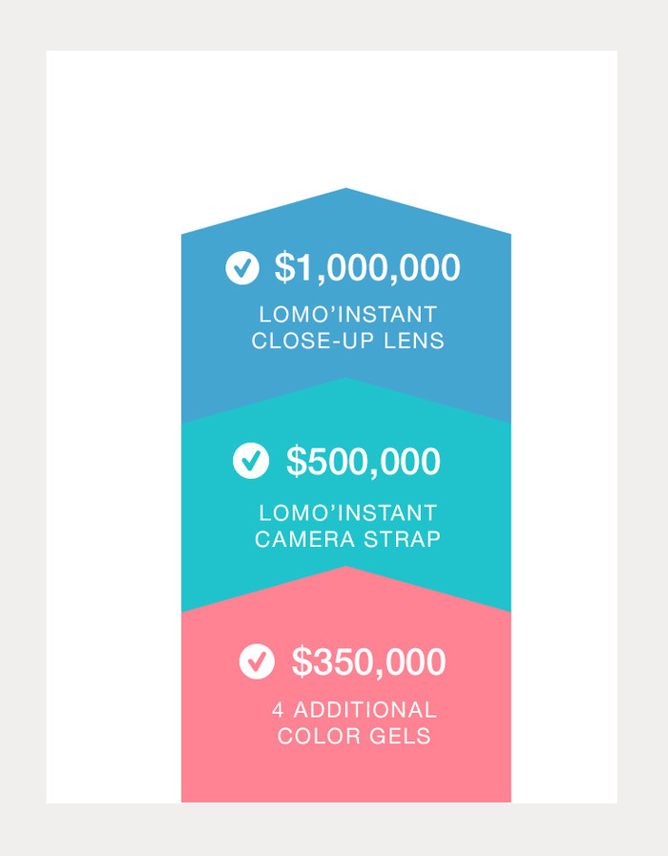Select the $500,000 goal amount text
Image resolution: width=668 pixels, height=856 pixels.
(x=364, y=461)
